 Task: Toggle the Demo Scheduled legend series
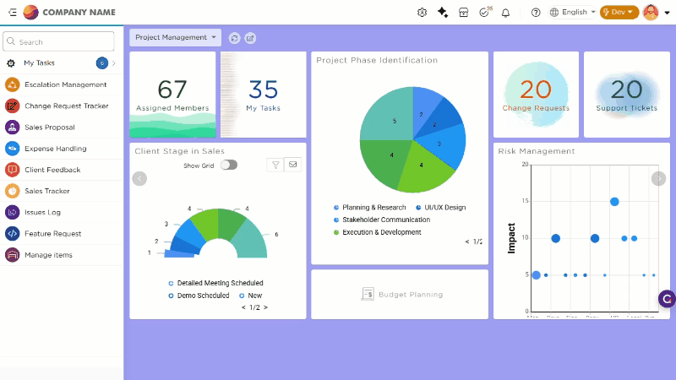point(199,296)
